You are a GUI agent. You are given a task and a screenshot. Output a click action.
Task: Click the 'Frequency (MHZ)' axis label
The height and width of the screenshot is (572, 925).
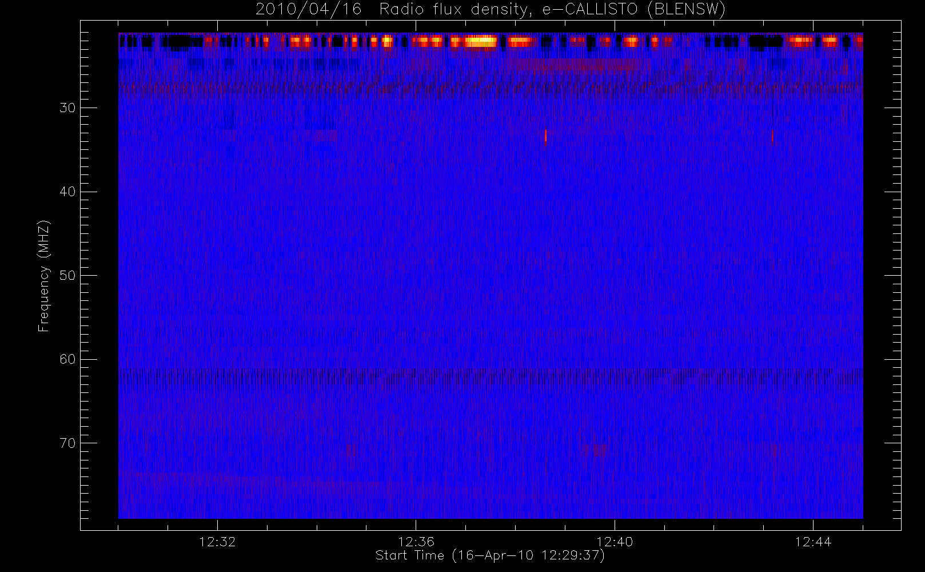coord(44,276)
